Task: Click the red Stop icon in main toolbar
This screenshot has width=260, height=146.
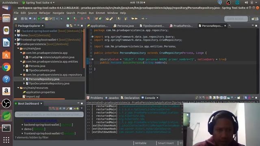Action: tap(82, 19)
